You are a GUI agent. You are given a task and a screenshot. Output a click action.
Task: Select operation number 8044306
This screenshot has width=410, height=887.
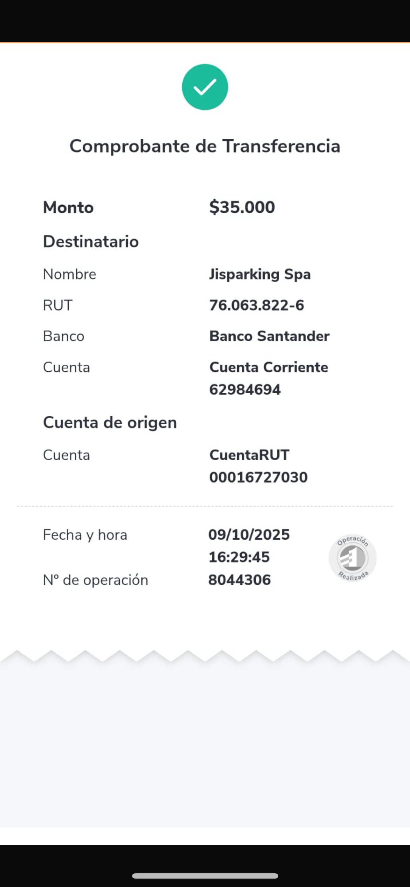coord(239,580)
